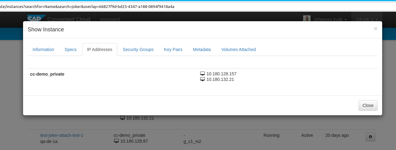
Task: Open test-joker-attach-test-1 instance link
Action: pos(62,135)
